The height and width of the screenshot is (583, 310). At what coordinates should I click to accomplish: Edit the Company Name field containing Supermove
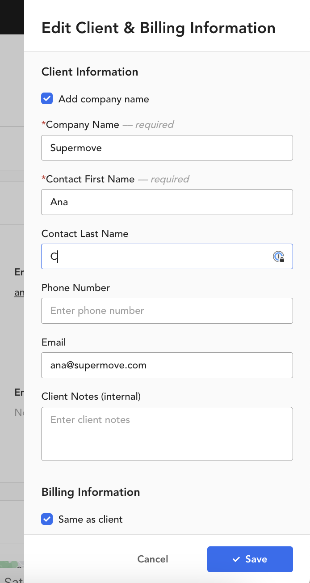[167, 148]
